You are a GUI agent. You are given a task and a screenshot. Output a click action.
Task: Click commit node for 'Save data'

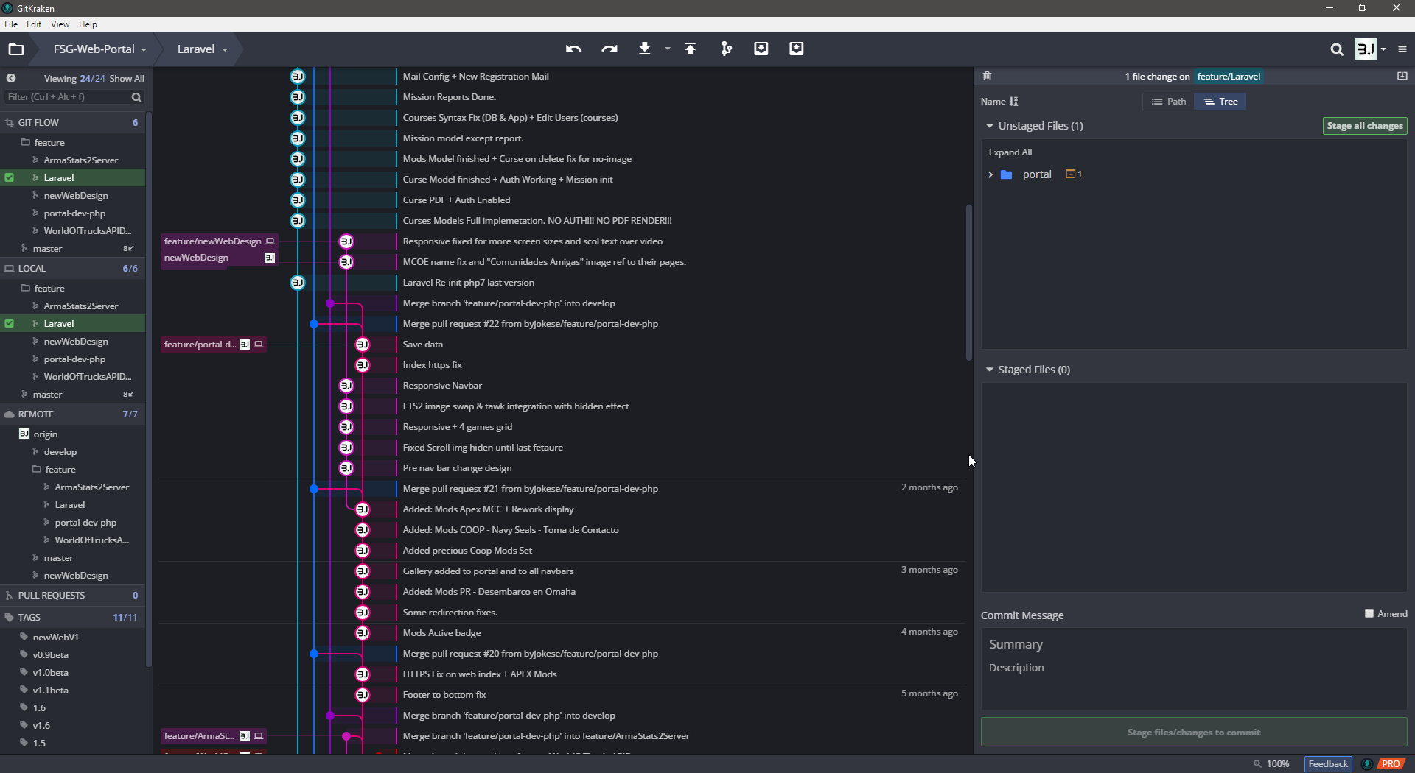click(363, 345)
